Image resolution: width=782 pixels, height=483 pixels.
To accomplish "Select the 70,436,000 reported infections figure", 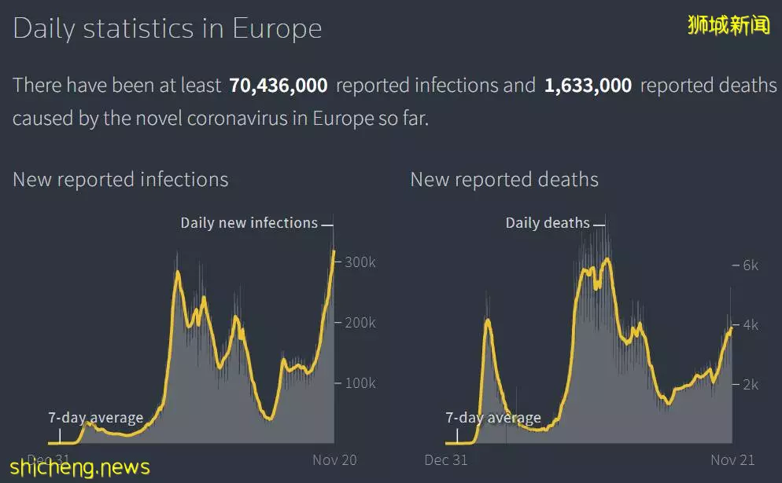I will coord(278,86).
